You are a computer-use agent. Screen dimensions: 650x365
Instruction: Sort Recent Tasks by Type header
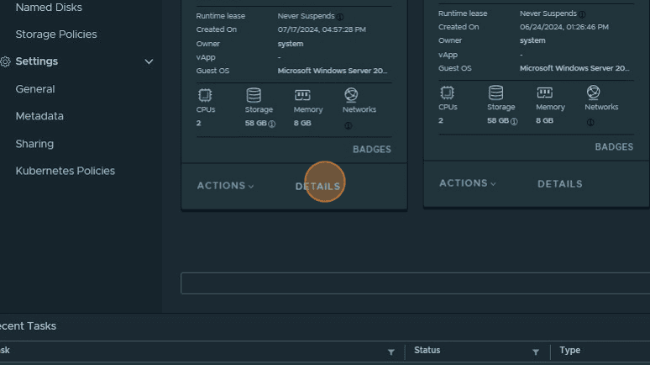(x=569, y=350)
